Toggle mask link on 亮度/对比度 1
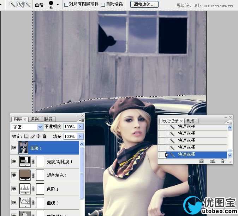Viewport: 238px width, 216px height. pos(33,161)
